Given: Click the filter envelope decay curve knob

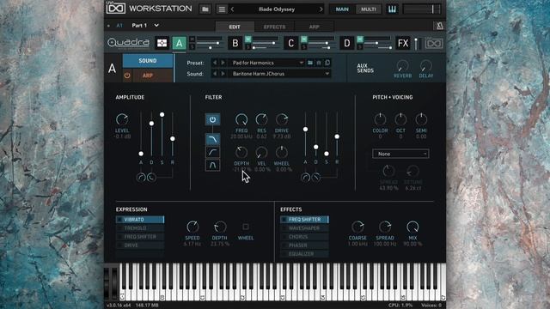Looking at the screenshot, I should [x=316, y=178].
